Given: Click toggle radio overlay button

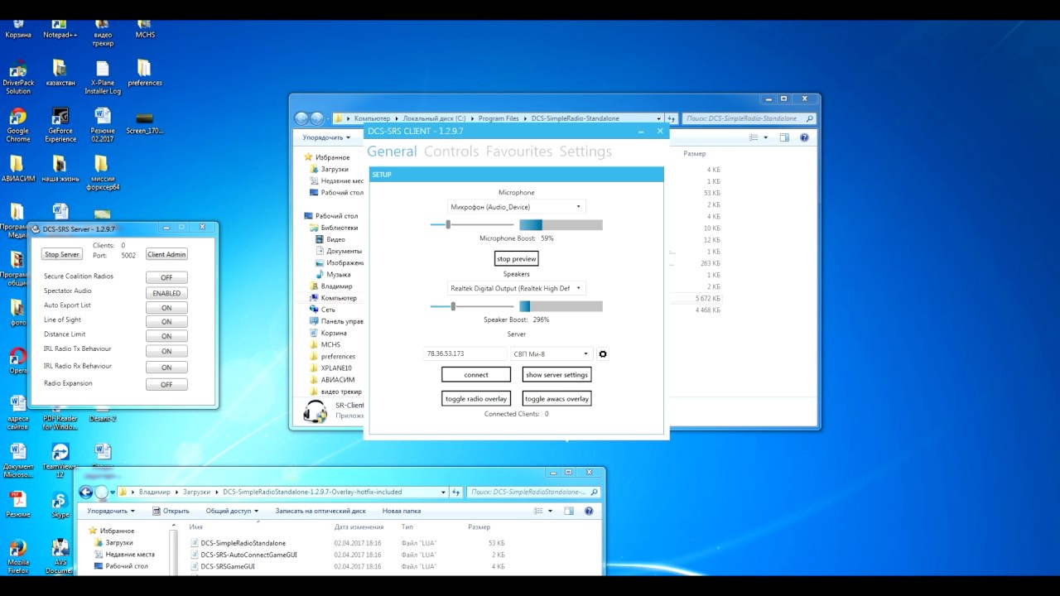Looking at the screenshot, I should click(476, 399).
